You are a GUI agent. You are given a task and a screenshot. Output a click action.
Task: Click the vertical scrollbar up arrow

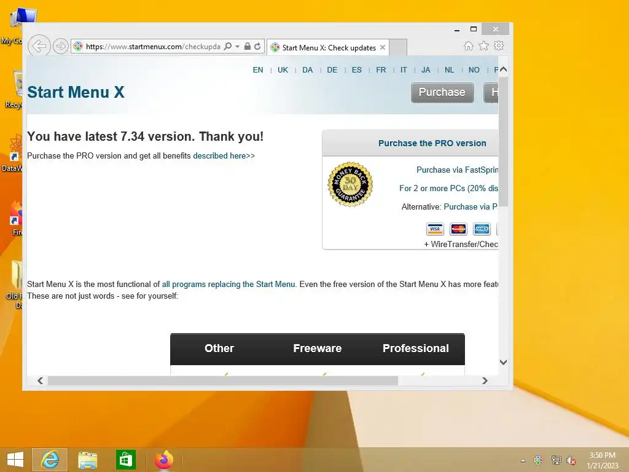(x=504, y=69)
